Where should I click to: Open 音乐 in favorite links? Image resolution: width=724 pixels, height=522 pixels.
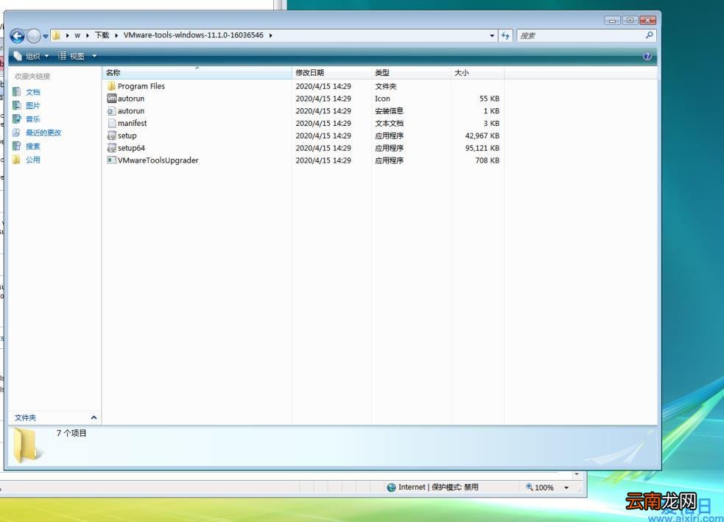click(33, 119)
